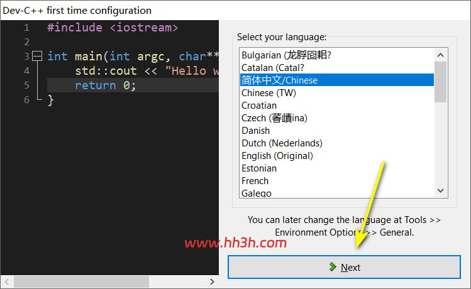Viewport: 471px width, 289px height.
Task: Pick Croatian in the language list
Action: point(336,106)
